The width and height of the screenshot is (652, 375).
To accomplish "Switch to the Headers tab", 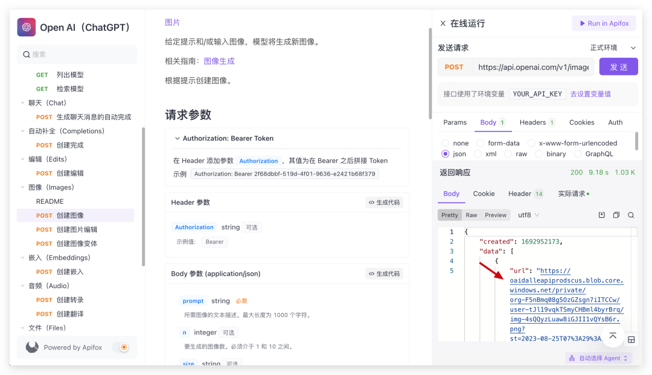I will coord(532,122).
